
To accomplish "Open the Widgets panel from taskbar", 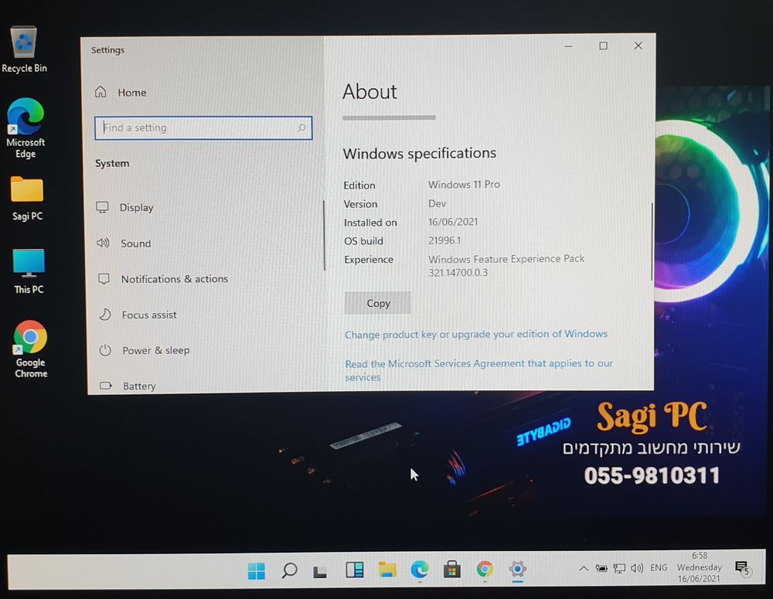I will click(354, 570).
